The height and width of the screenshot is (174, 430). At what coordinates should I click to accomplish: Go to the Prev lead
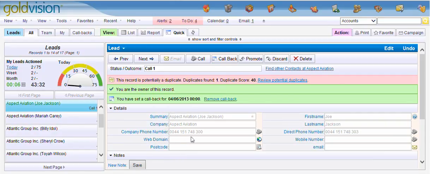tap(121, 59)
